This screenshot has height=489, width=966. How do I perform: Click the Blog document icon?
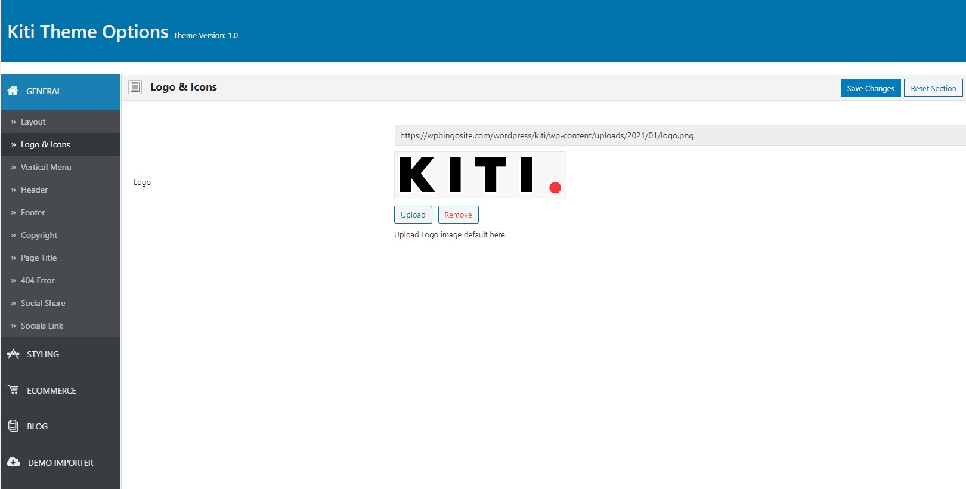pos(13,426)
